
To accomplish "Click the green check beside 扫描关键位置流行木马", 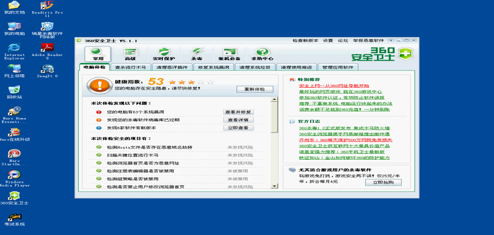I will click(x=99, y=155).
